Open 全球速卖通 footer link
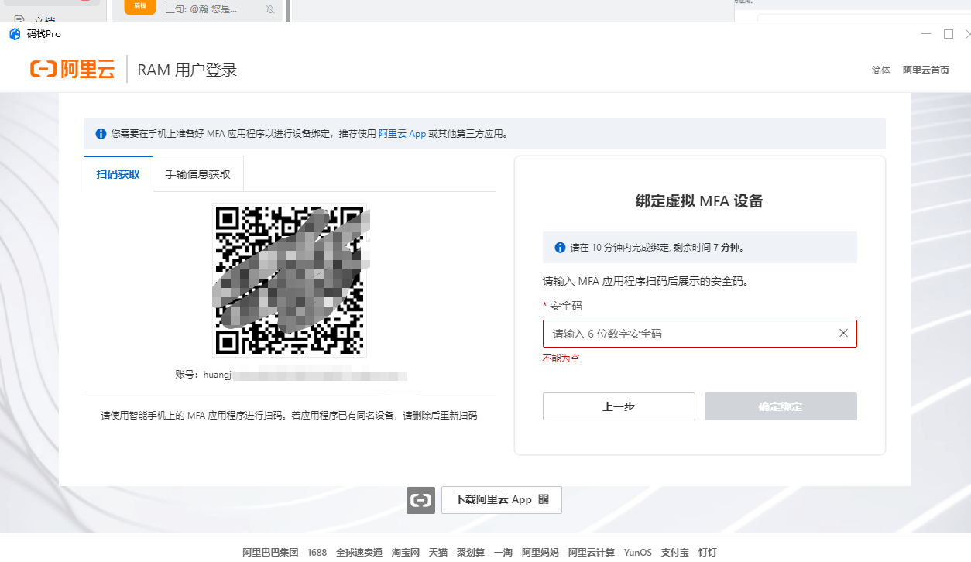Screen dimensions: 971x562 coord(359,552)
